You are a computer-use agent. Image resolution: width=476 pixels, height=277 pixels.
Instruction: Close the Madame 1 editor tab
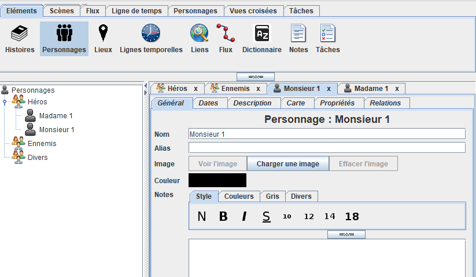click(397, 89)
